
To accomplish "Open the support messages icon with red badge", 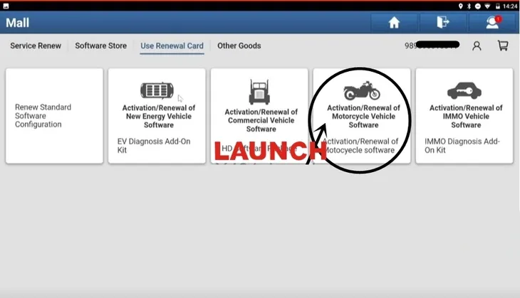I will 493,23.
